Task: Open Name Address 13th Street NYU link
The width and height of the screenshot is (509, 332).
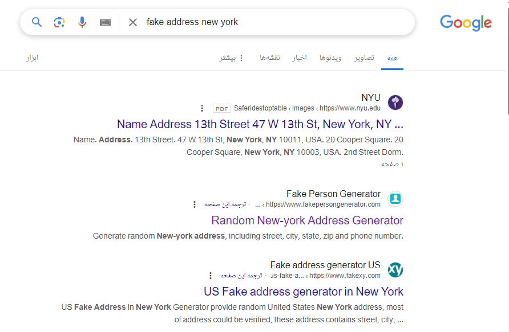Action: [x=260, y=124]
